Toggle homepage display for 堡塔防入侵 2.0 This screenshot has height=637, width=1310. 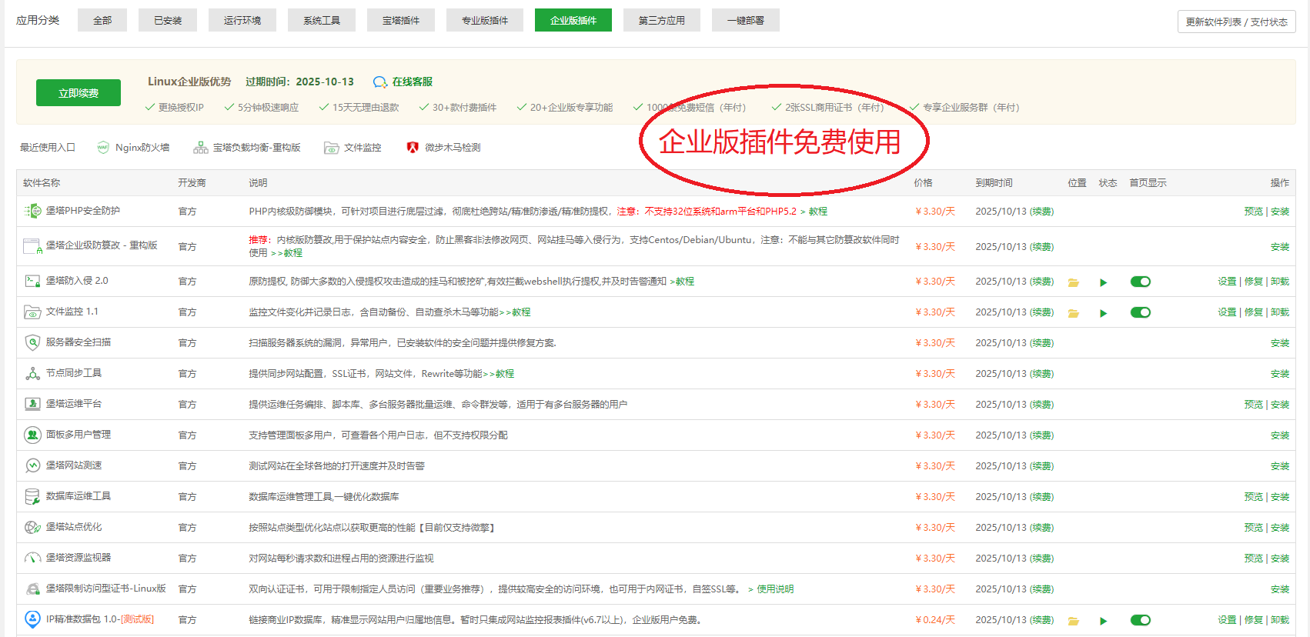1140,282
